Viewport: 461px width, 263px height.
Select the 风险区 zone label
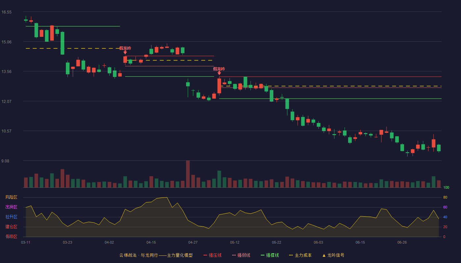(x=11, y=197)
